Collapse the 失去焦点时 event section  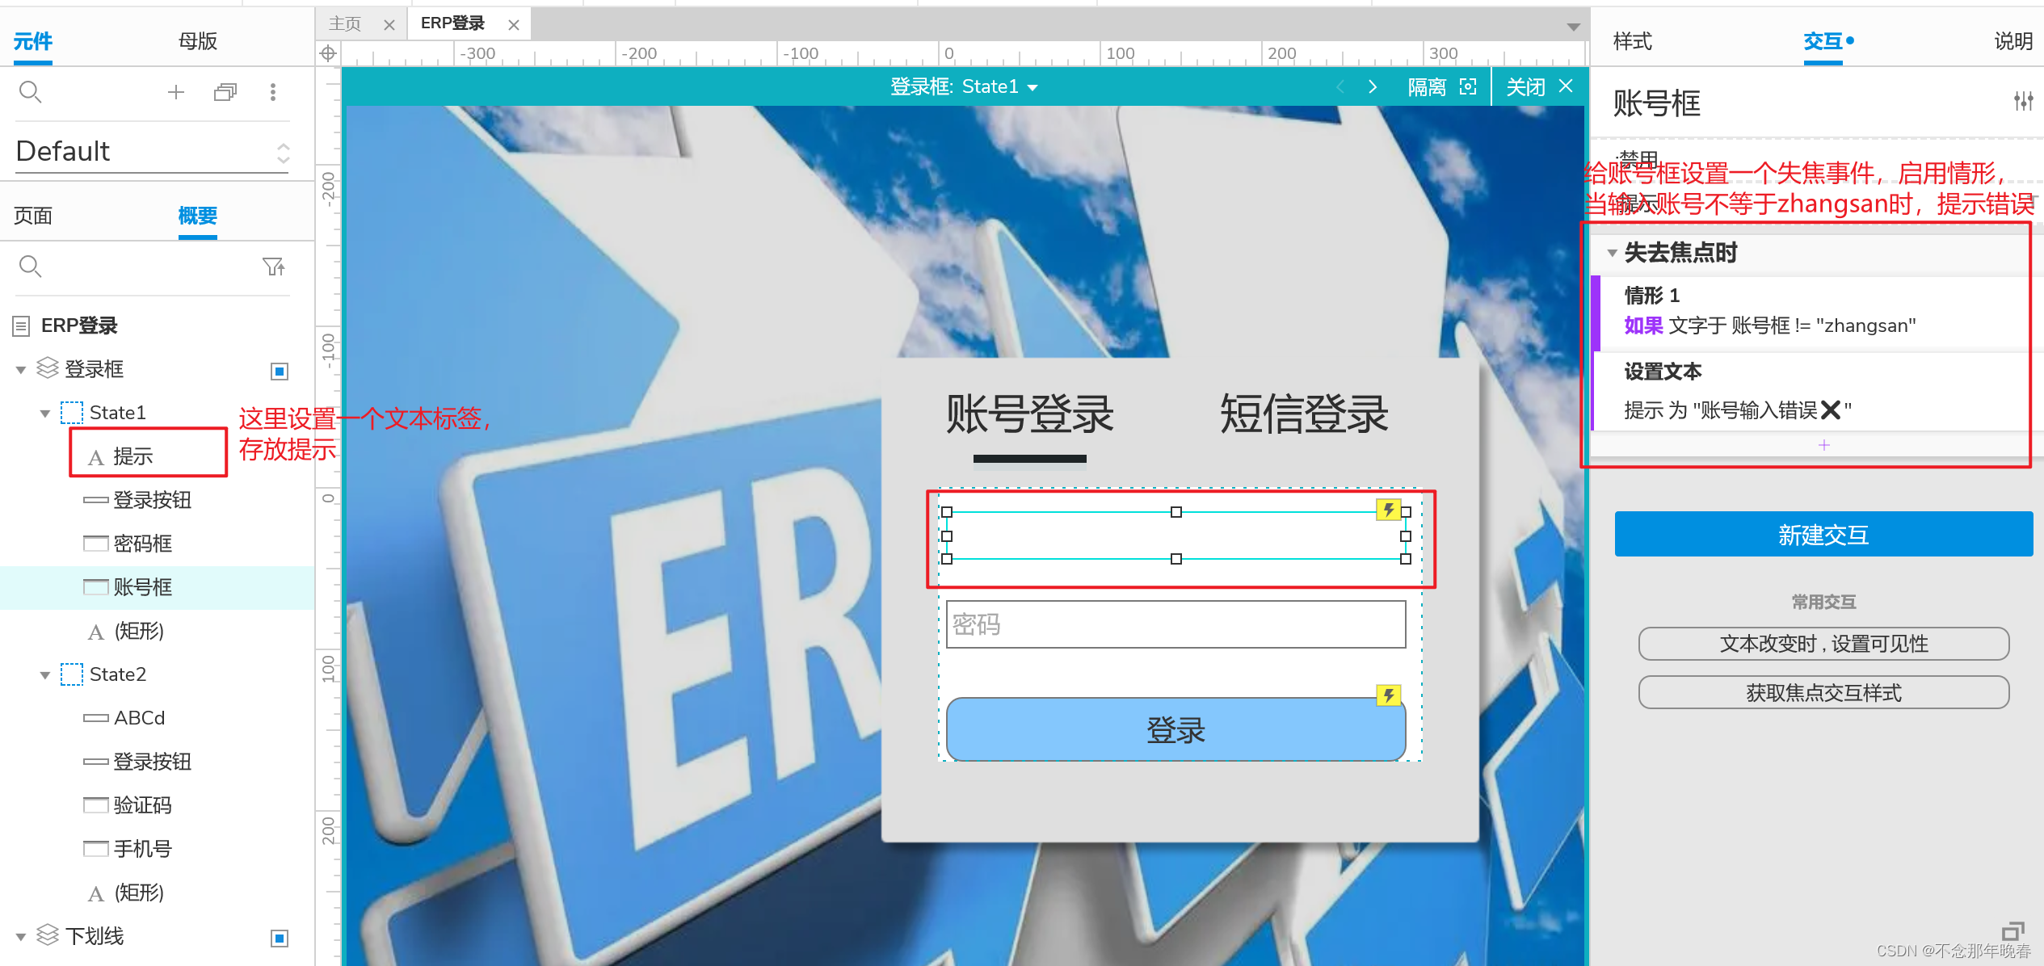pos(1612,254)
